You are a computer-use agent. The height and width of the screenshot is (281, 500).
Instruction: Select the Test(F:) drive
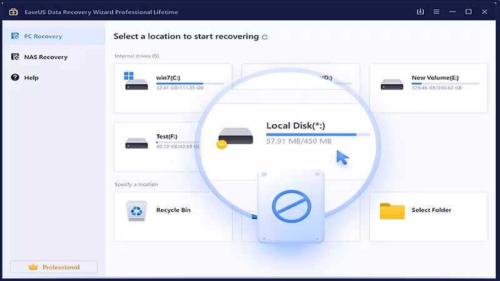coord(158,147)
